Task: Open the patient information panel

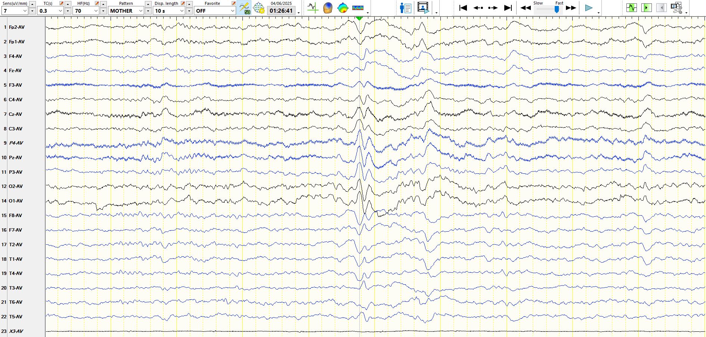Action: (x=405, y=8)
